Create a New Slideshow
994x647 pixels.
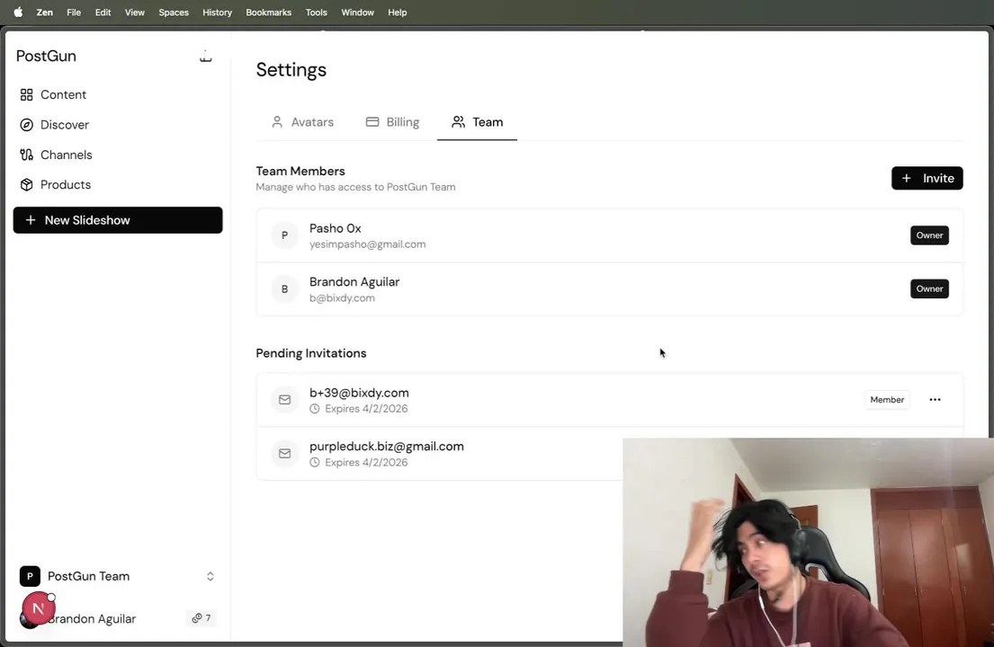coord(118,219)
